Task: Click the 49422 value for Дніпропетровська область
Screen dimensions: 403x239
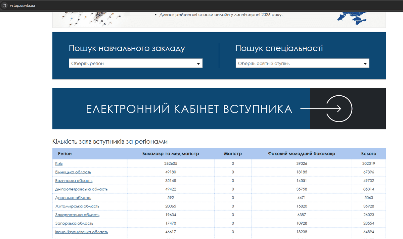Action: (x=171, y=189)
